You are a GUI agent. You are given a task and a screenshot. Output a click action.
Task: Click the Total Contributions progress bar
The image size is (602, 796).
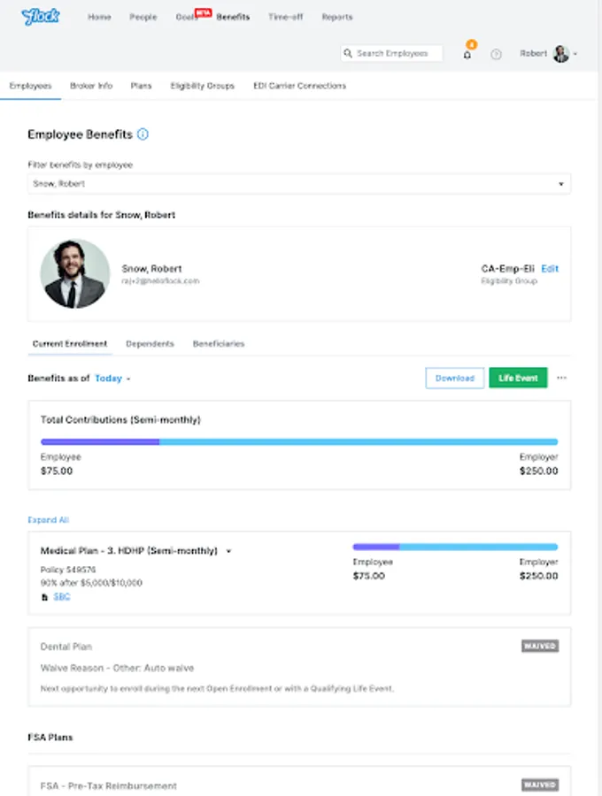(299, 441)
